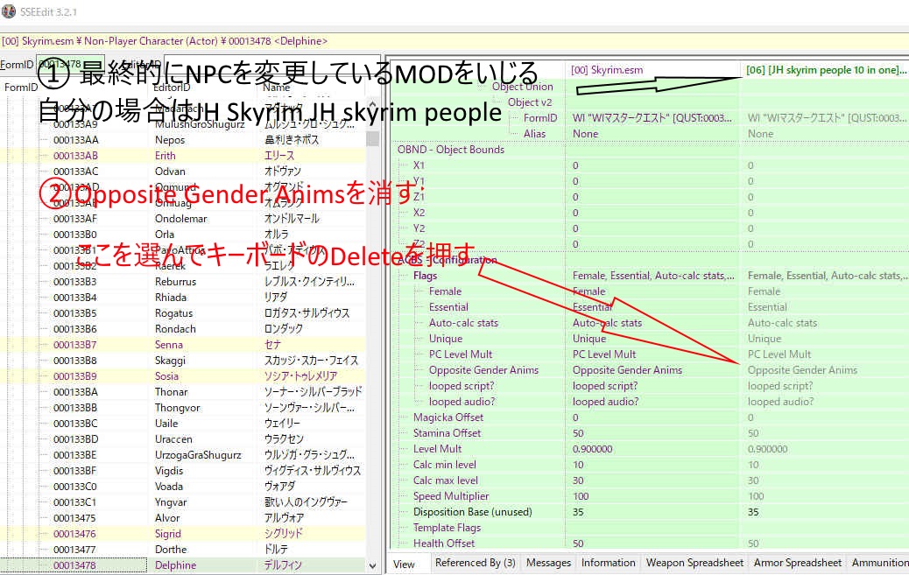Select the Calc max level row
Screen dimensions: 909x575
[445, 480]
